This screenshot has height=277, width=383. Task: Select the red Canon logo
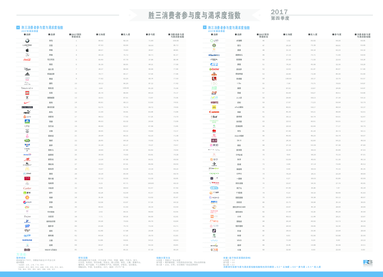coord(214,112)
